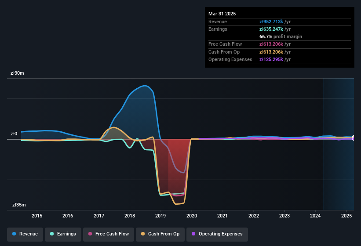Click the Mar 31 2025 tooltip date
Image resolution: width=361 pixels, height=246 pixels.
222,14
